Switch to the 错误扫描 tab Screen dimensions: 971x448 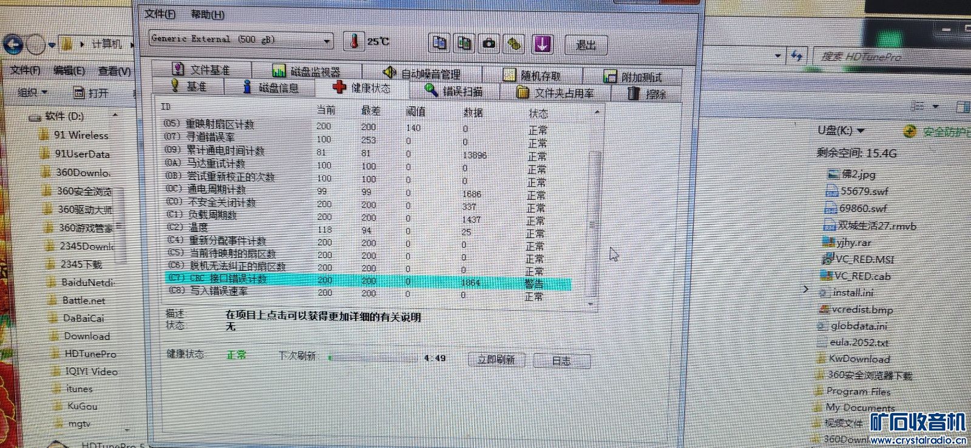coord(455,92)
